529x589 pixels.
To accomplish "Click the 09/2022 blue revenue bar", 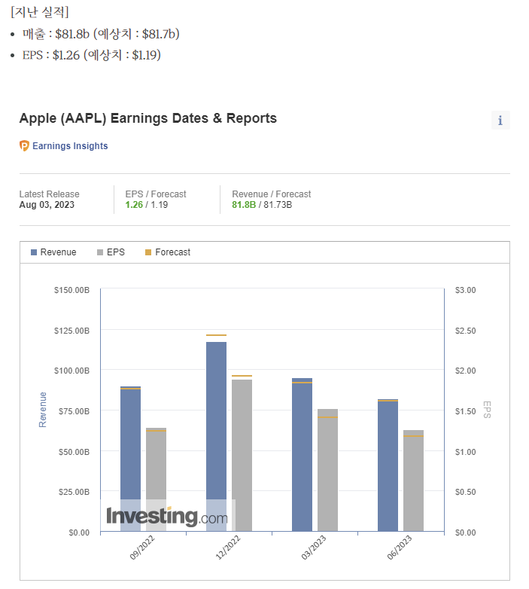I will click(x=131, y=458).
